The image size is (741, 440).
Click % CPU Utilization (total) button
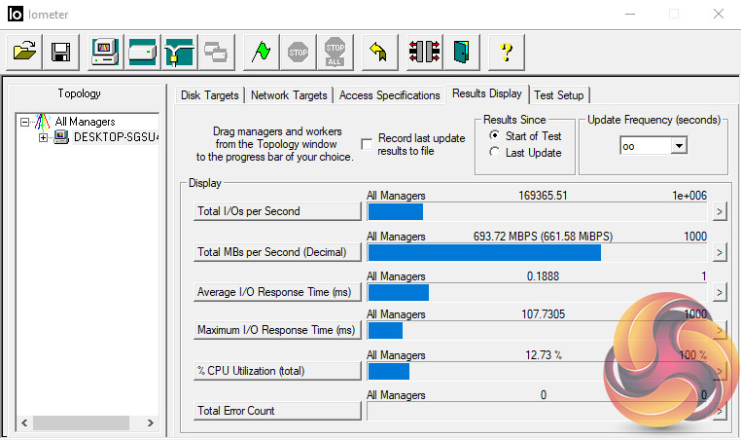(277, 371)
